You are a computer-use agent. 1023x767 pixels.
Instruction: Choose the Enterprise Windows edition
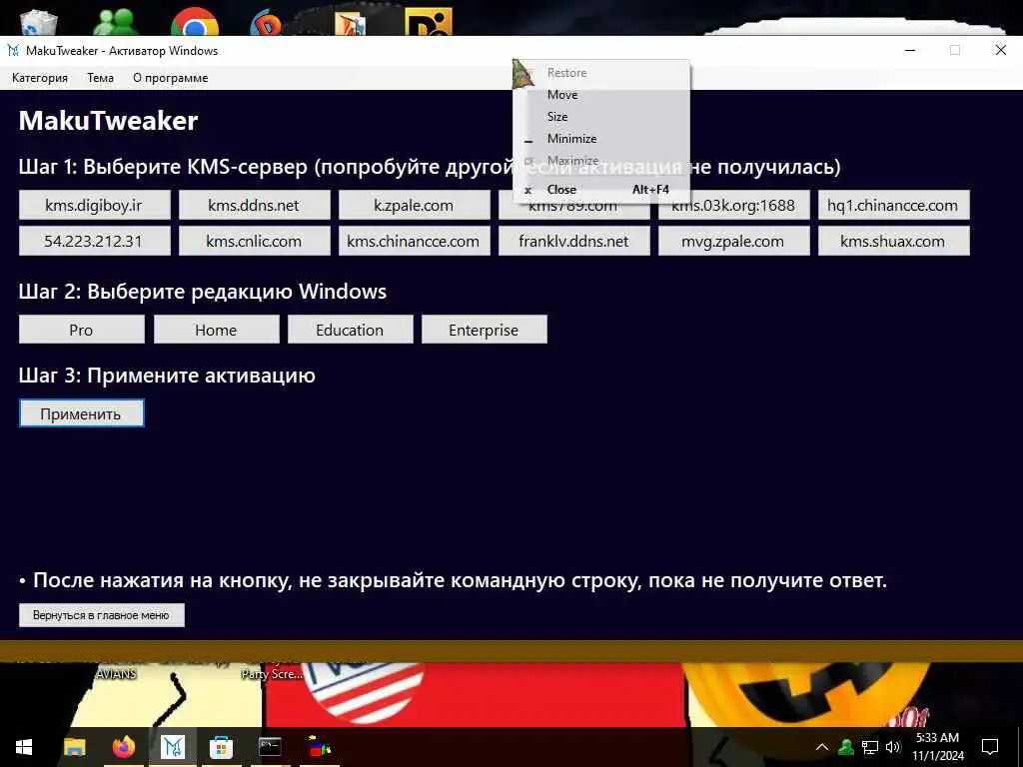(x=485, y=330)
